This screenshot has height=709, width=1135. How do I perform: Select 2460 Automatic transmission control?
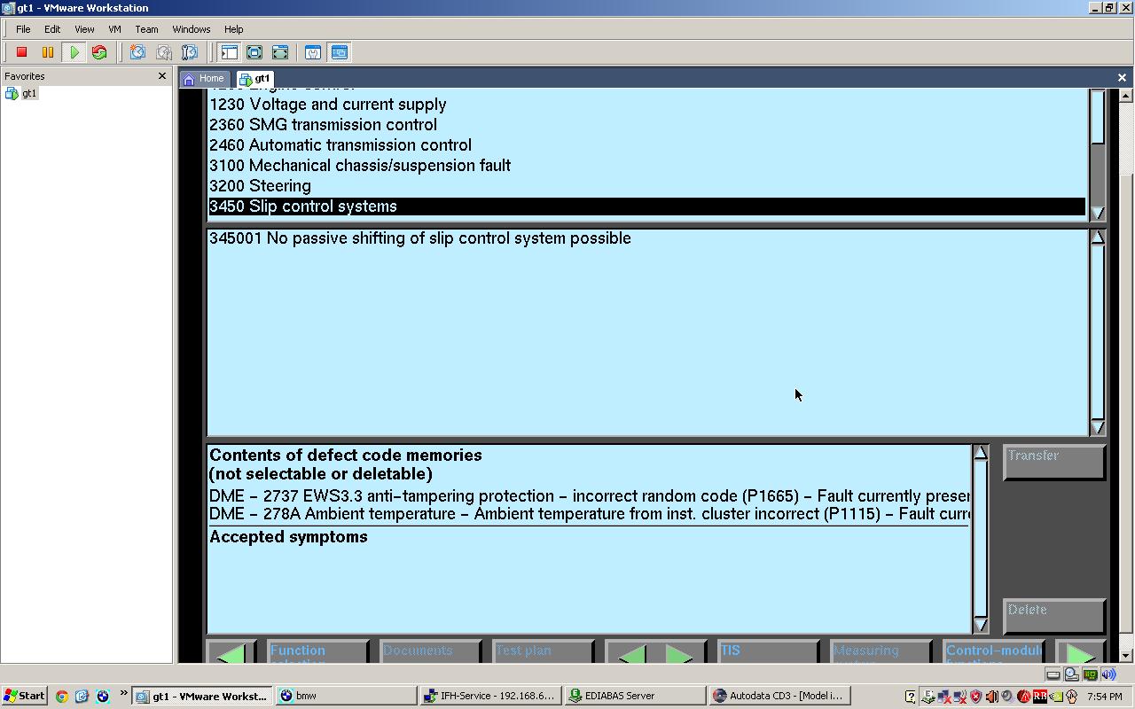coord(646,145)
